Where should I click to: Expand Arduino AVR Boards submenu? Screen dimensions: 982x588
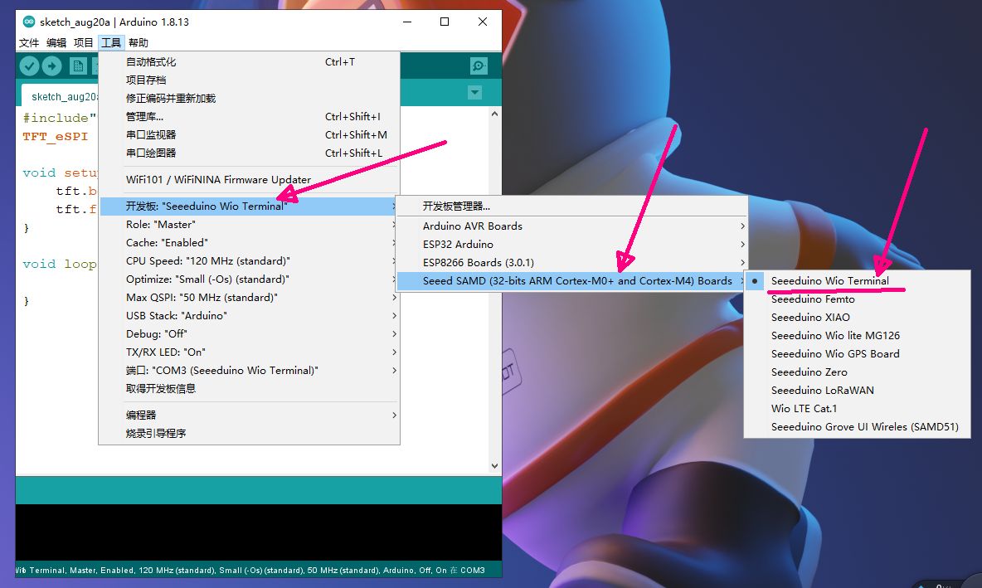pos(572,226)
